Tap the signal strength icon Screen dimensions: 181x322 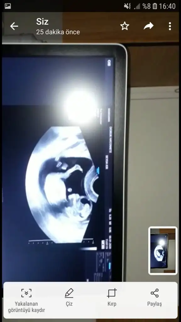point(137,6)
